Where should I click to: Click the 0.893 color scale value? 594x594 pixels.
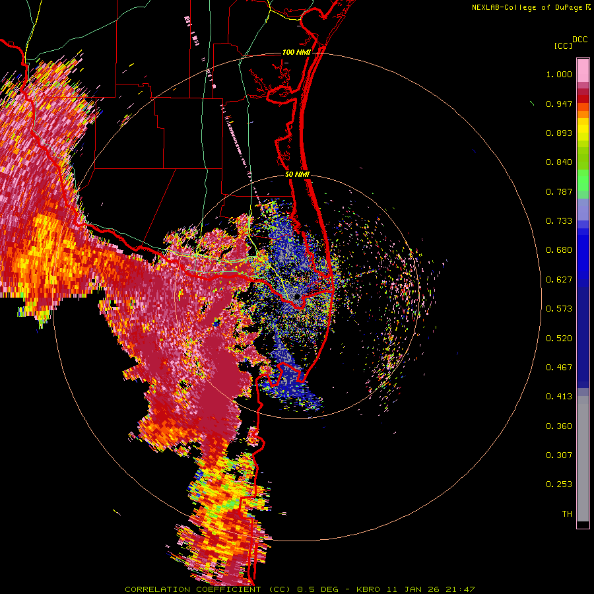[559, 133]
